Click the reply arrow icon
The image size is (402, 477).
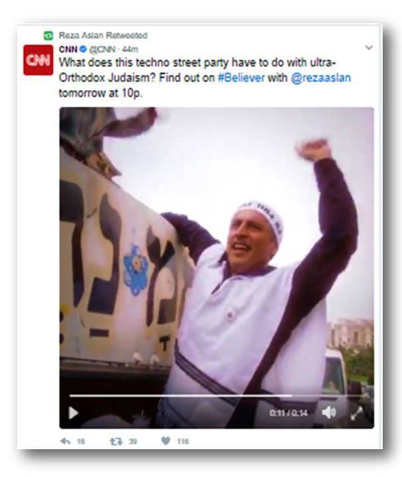click(x=66, y=441)
